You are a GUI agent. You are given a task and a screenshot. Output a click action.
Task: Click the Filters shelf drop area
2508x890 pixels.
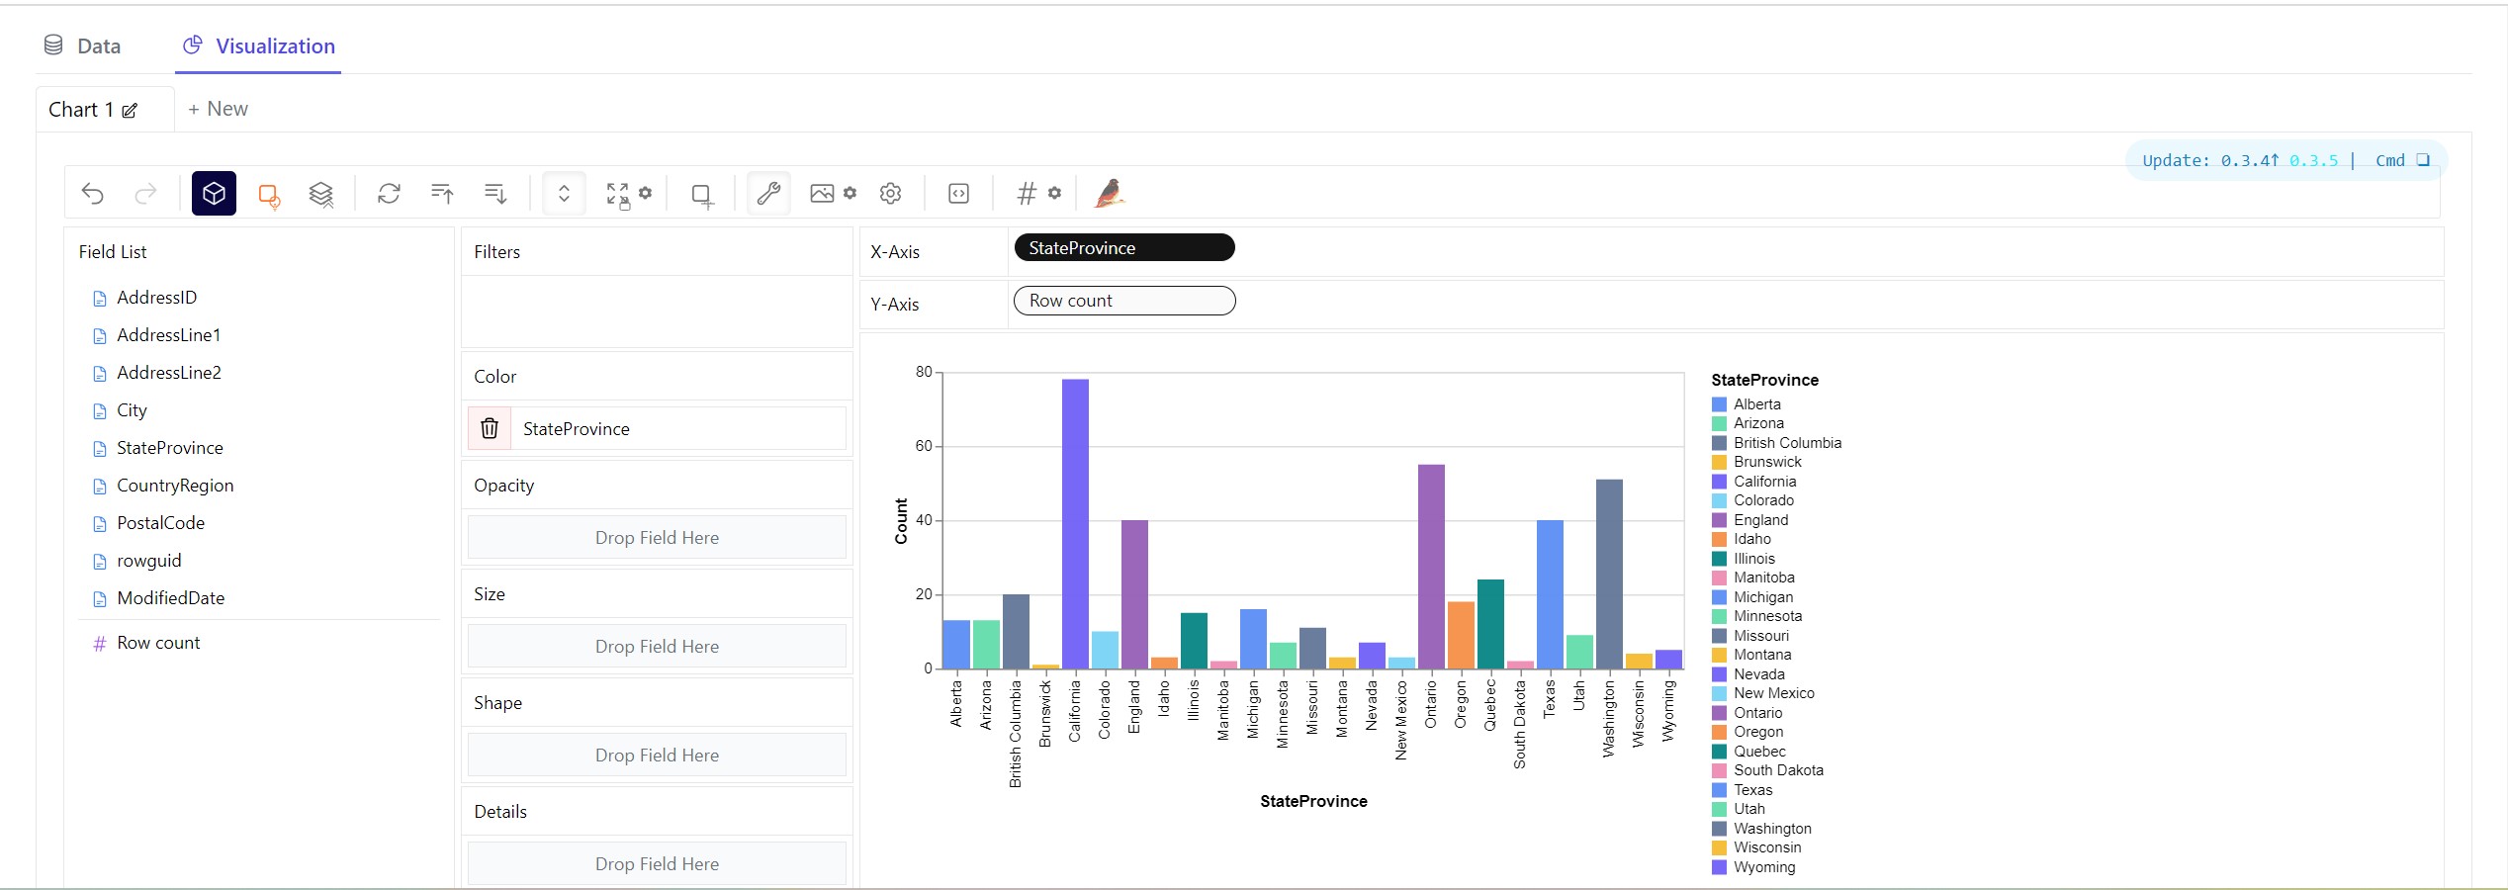coord(657,311)
